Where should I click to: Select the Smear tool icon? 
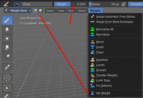[7, 48]
